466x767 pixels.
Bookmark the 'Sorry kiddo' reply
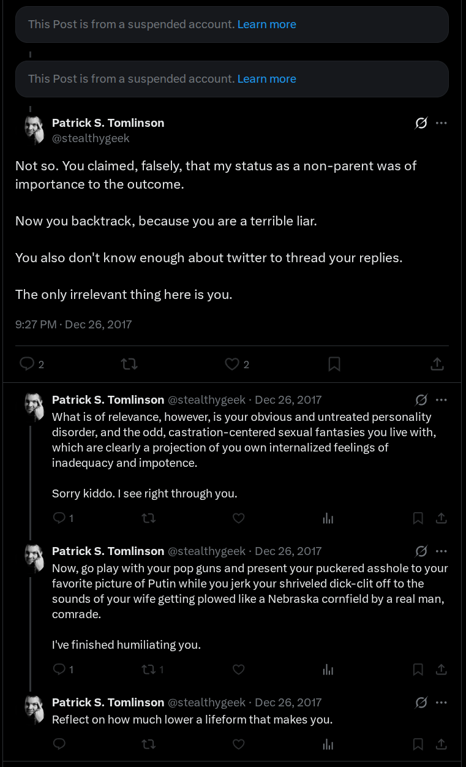[x=418, y=518]
